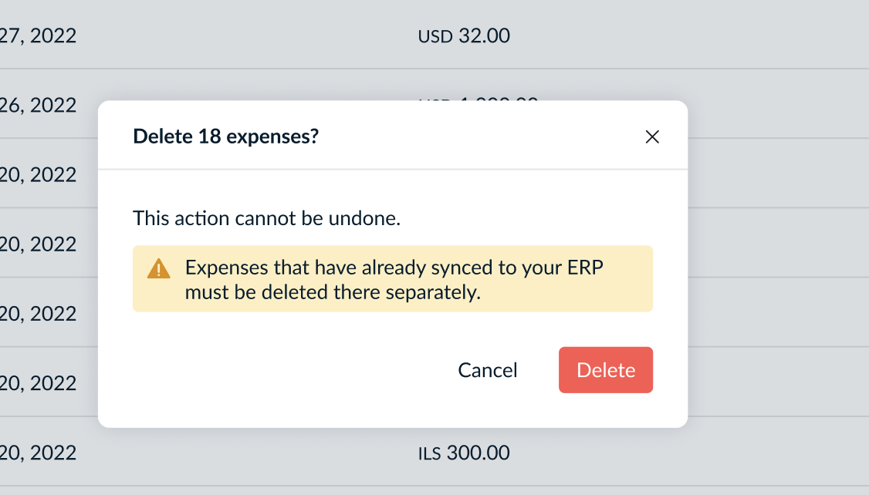
Task: Click the red Delete button
Action: 606,370
